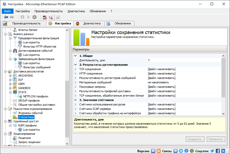Click the Facebook icon under Соцсети
The width and height of the screenshot is (230, 154).
pos(218,151)
